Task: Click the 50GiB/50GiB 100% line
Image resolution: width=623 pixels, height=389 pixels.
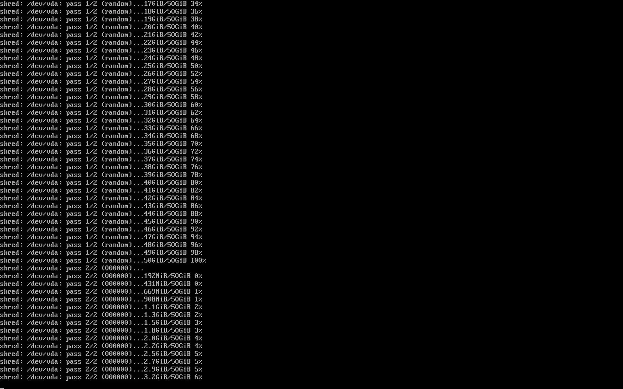Action: 103,260
